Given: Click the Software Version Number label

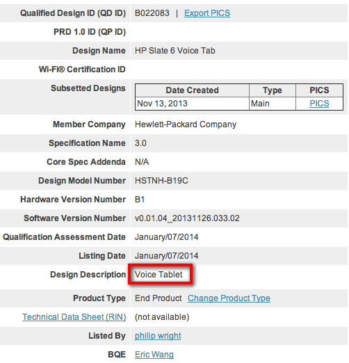Looking at the screenshot, I should [75, 218].
